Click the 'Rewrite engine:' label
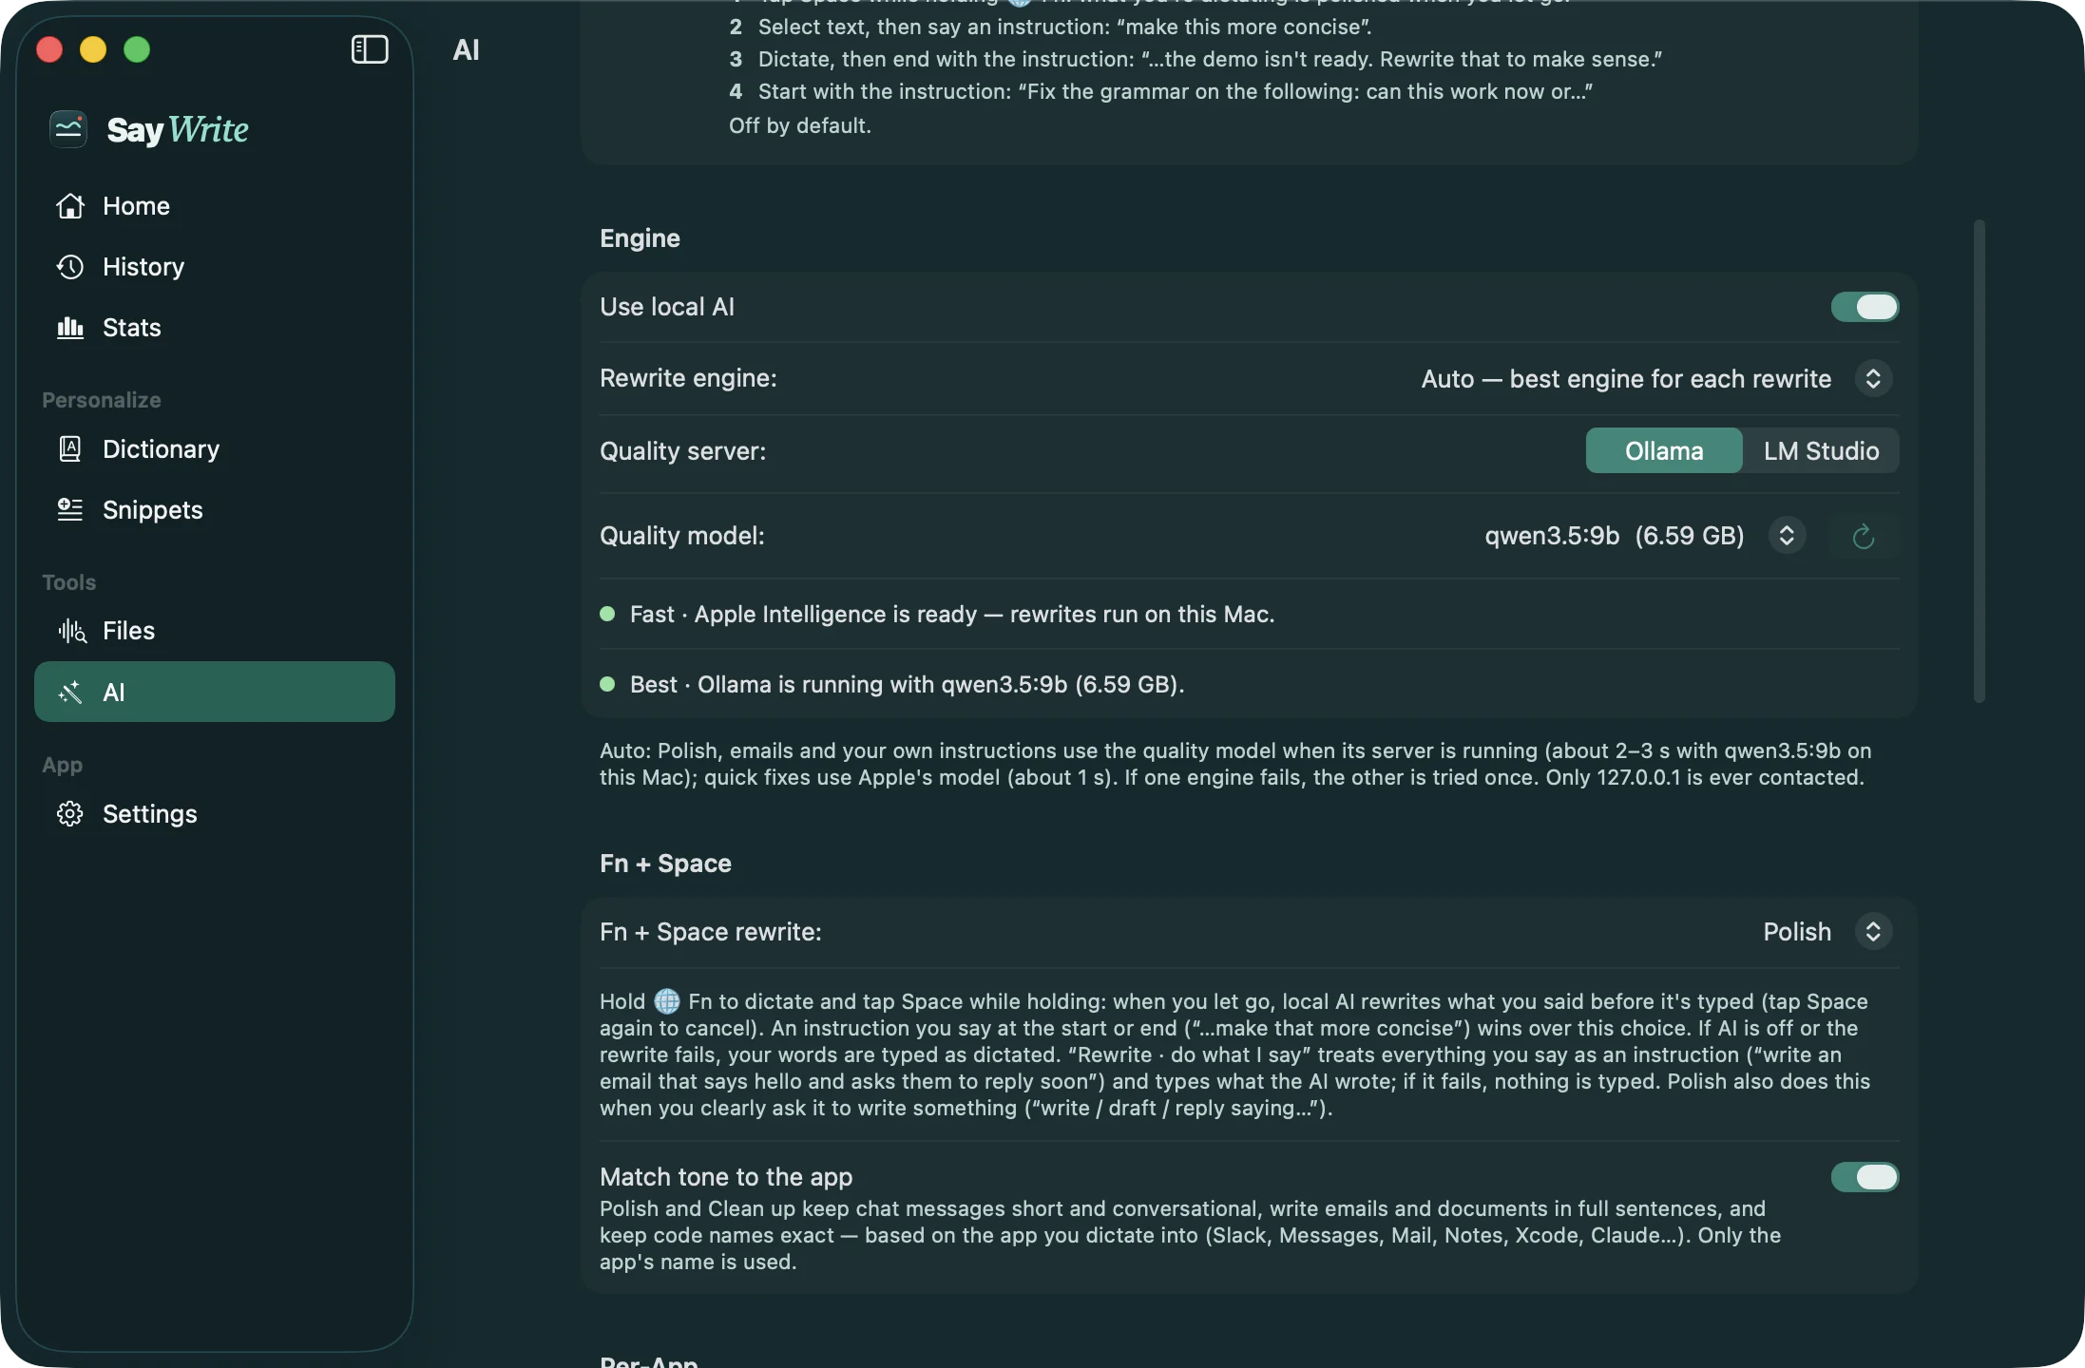The image size is (2085, 1368). pyautogui.click(x=688, y=378)
